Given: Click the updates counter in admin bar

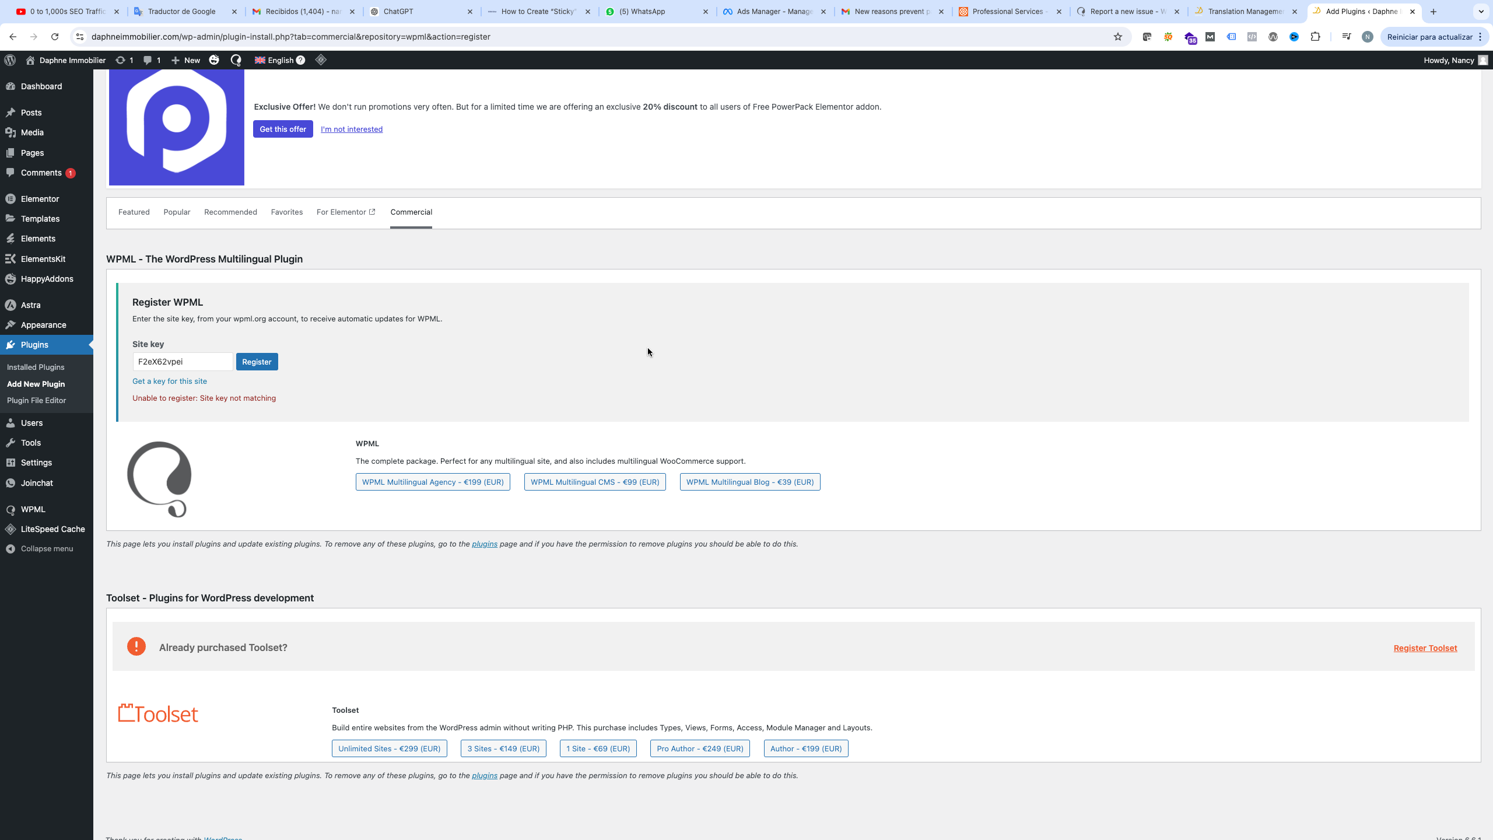Looking at the screenshot, I should point(124,60).
